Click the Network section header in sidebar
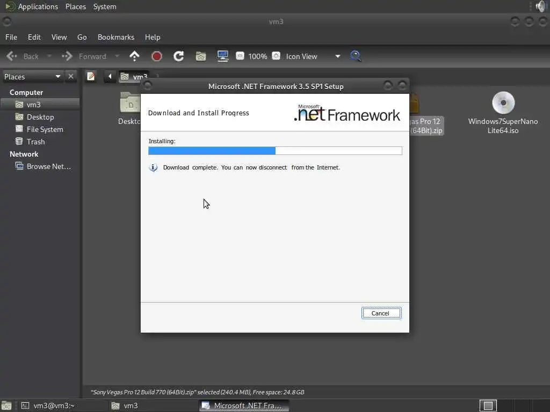Image resolution: width=550 pixels, height=412 pixels. click(24, 154)
